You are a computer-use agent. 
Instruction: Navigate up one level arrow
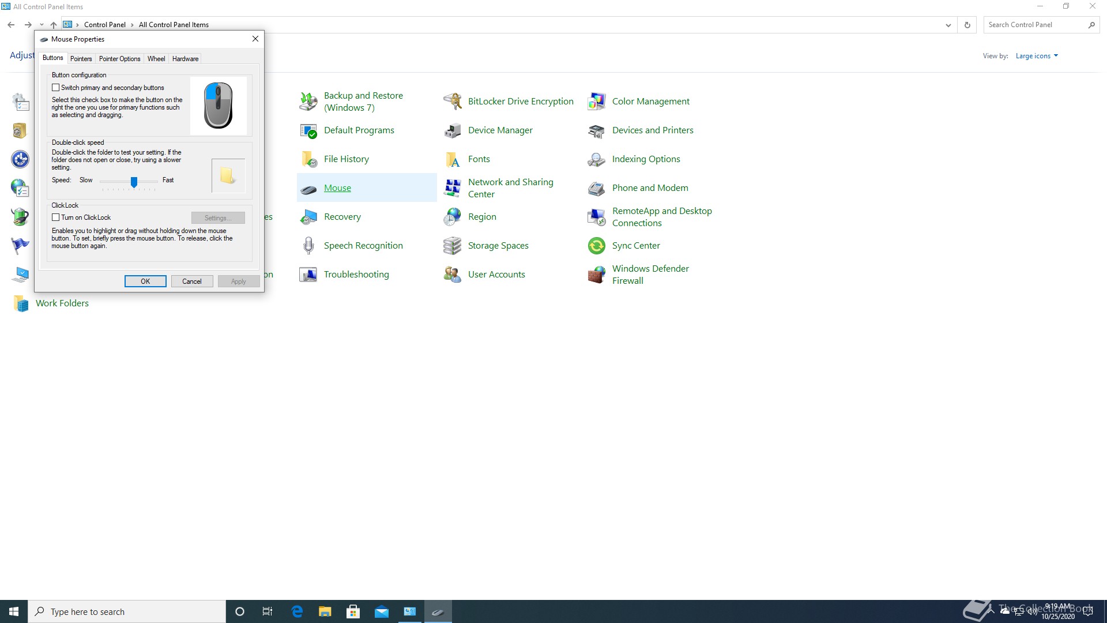click(54, 25)
